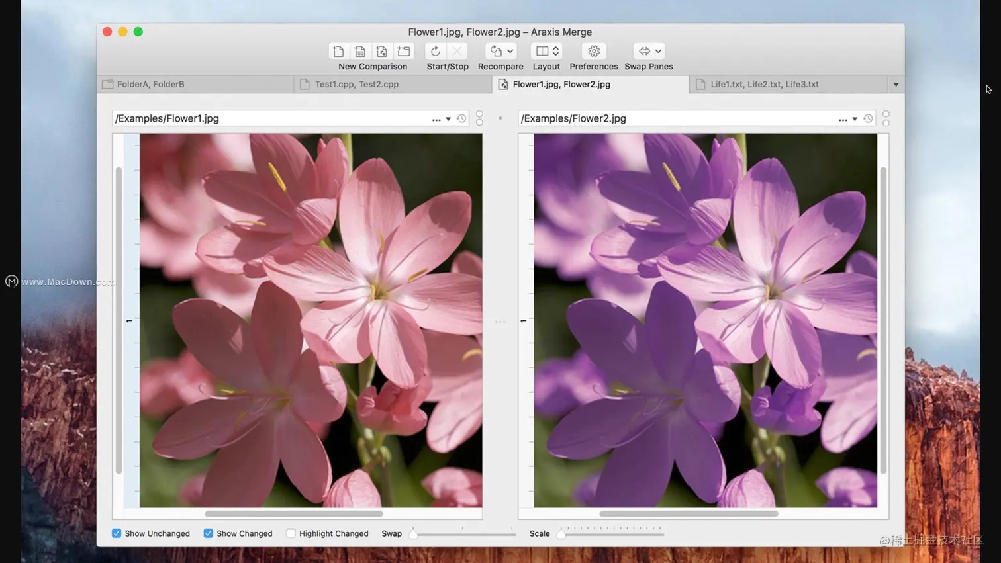Browse for right file with ellipsis button
The width and height of the screenshot is (1001, 563).
click(843, 119)
